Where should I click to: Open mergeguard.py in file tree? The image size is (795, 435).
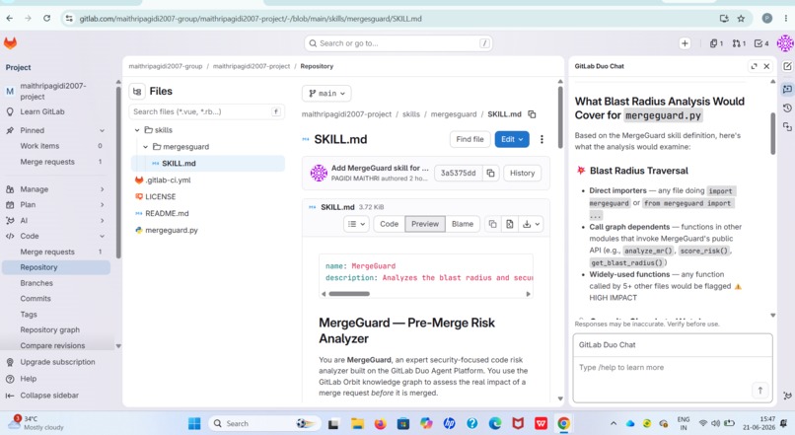172,230
